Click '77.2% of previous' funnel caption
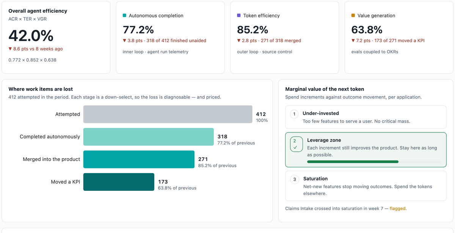This screenshot has height=233, width=455. point(236,143)
